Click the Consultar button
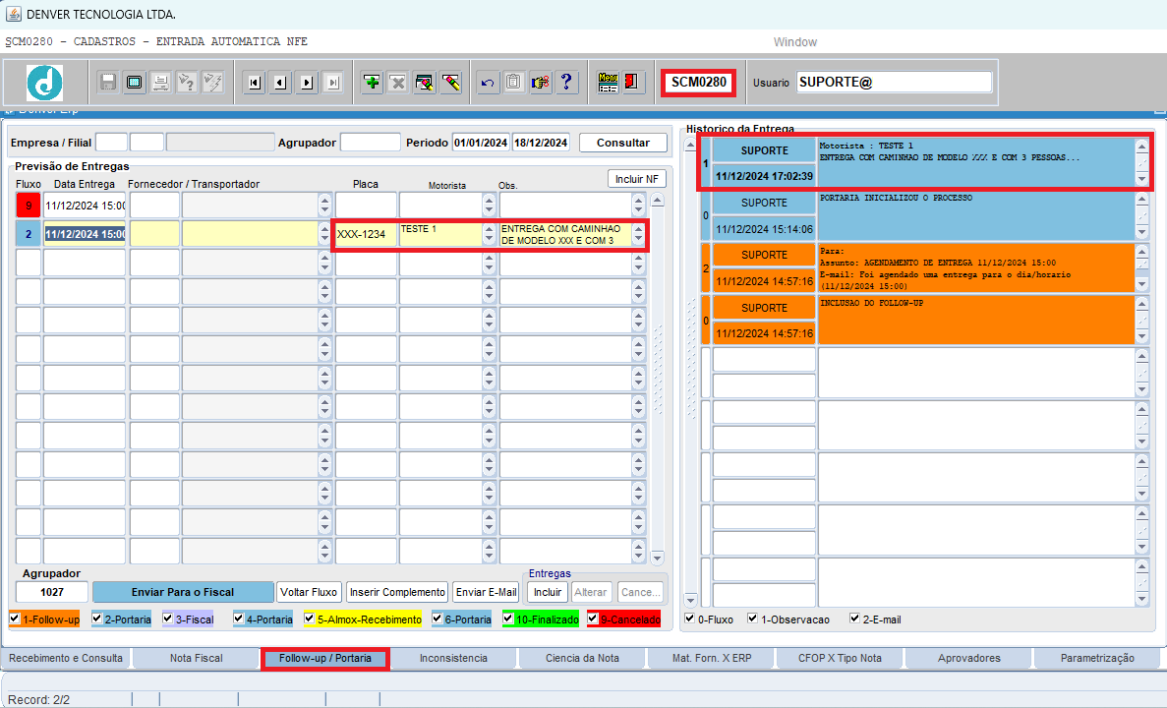This screenshot has width=1167, height=708. [x=623, y=143]
